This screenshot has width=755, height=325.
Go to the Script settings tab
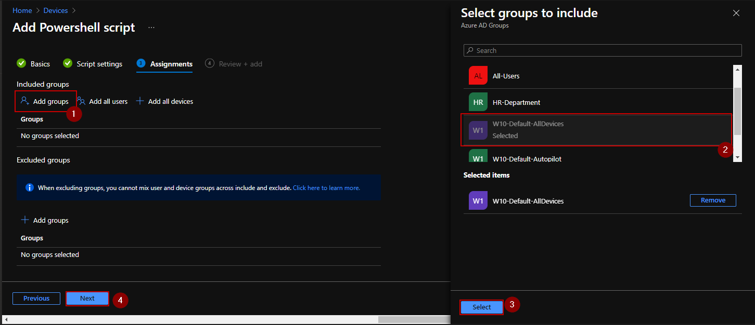coord(93,64)
